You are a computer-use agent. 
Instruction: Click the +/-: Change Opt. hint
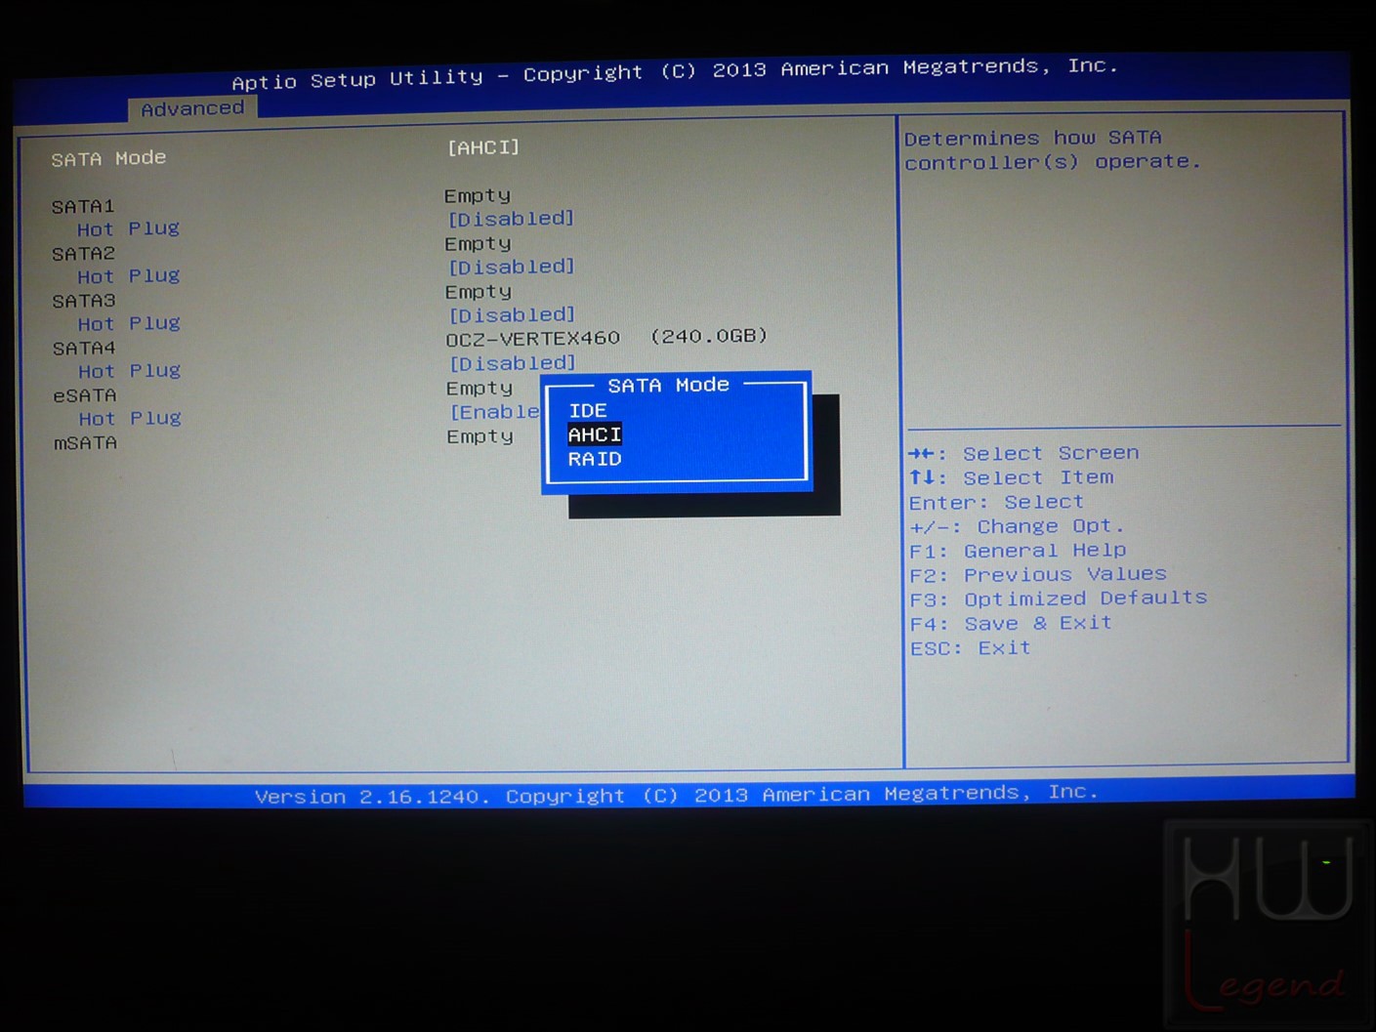[x=1017, y=526]
